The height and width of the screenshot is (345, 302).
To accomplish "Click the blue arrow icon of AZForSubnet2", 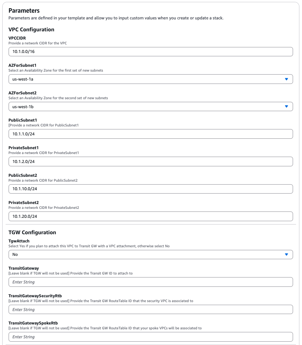I will pos(286,107).
